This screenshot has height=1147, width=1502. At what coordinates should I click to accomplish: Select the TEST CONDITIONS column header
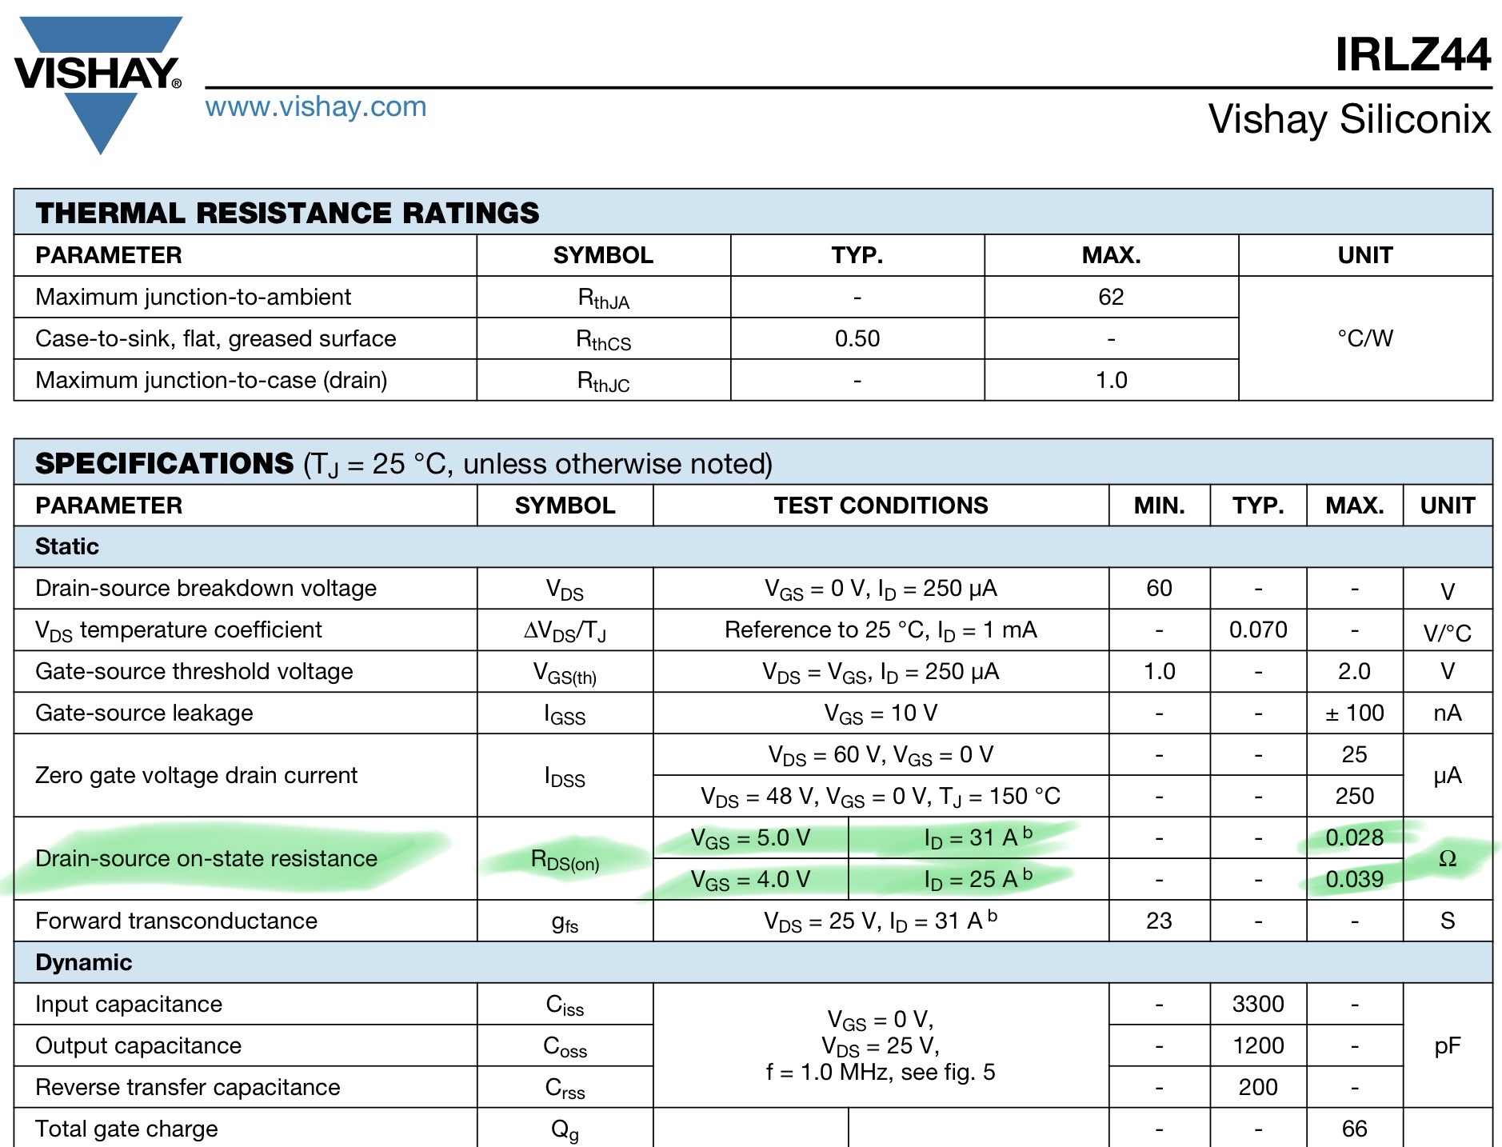881,506
